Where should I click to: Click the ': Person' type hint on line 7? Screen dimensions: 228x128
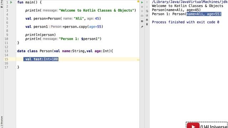55,27
